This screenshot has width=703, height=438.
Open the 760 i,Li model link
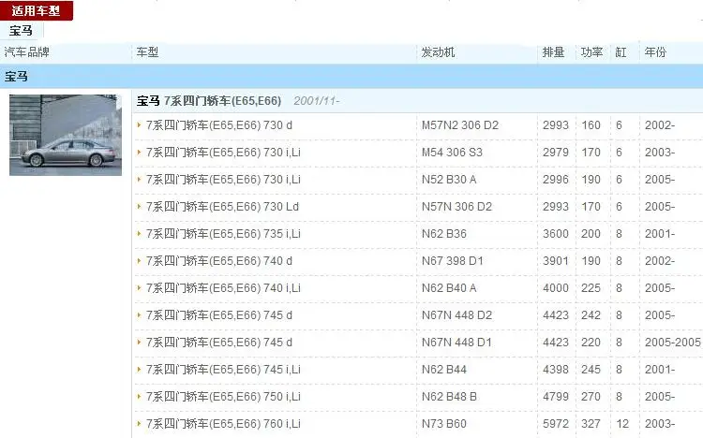(x=223, y=423)
